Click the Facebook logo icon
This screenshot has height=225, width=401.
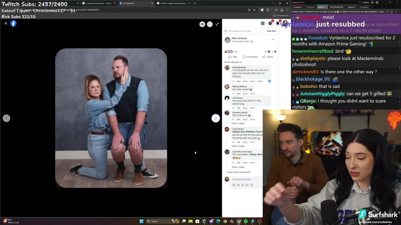click(13, 23)
